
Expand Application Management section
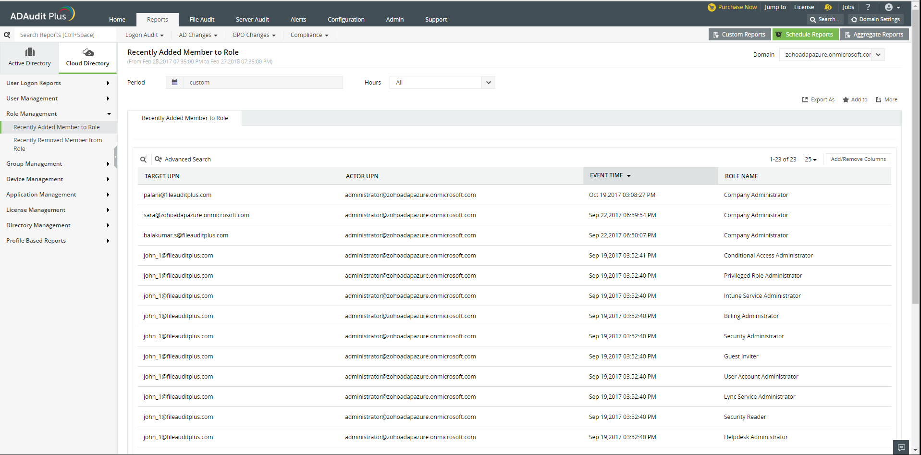point(58,195)
